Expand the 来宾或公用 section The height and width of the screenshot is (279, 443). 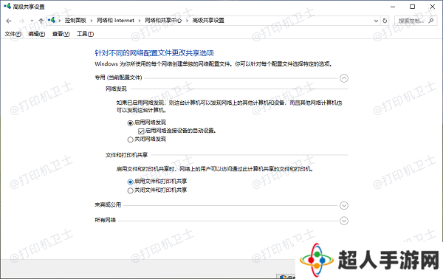[344, 206]
